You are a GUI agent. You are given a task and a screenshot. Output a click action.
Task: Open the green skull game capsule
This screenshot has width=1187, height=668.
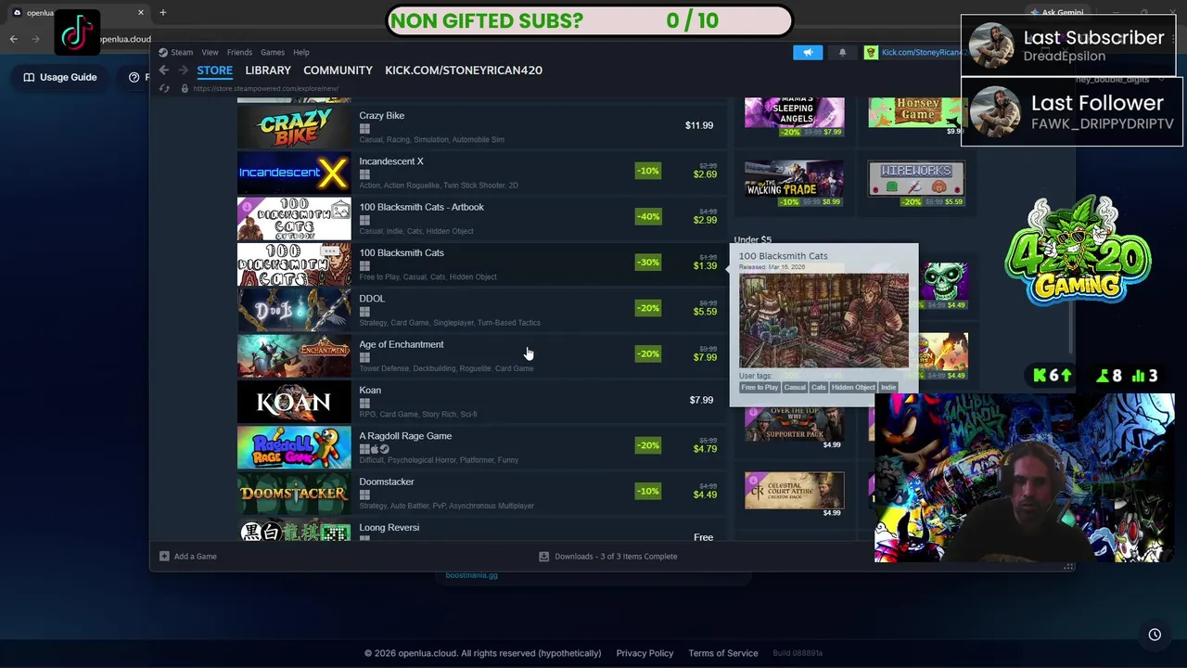point(943,281)
